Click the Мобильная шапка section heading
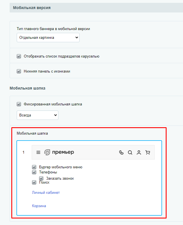 pyautogui.click(x=27, y=88)
